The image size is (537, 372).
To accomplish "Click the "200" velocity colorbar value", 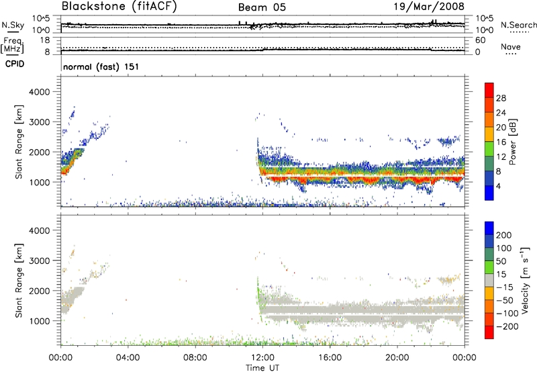I will tap(504, 235).
